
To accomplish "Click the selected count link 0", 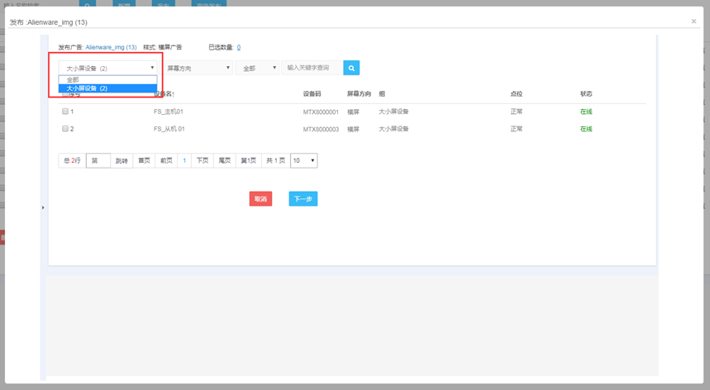I will tap(239, 47).
